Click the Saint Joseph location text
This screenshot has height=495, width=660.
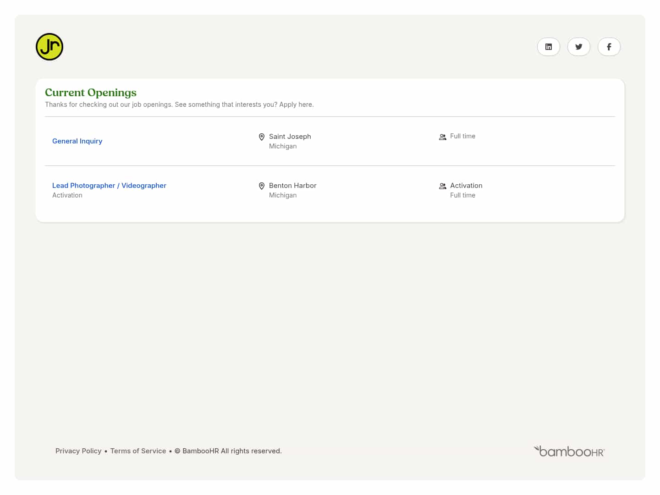click(290, 137)
